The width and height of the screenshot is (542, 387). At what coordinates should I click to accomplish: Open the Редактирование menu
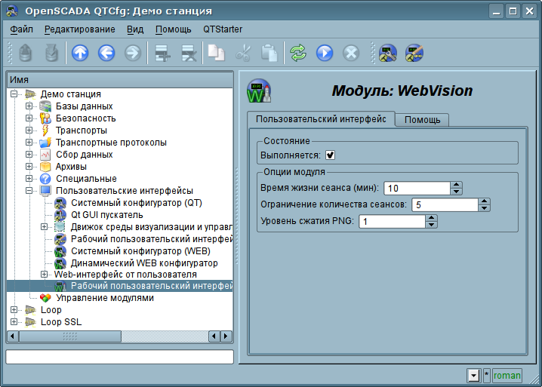click(x=79, y=29)
